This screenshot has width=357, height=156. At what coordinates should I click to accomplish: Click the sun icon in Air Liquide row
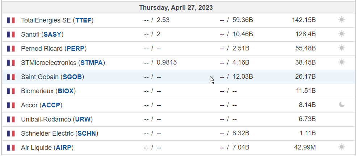point(341,147)
